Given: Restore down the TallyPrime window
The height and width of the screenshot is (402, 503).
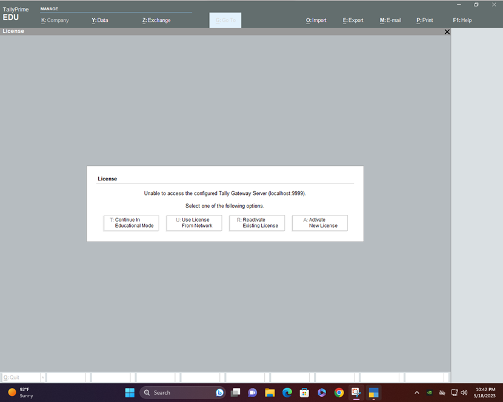Looking at the screenshot, I should click(476, 4).
